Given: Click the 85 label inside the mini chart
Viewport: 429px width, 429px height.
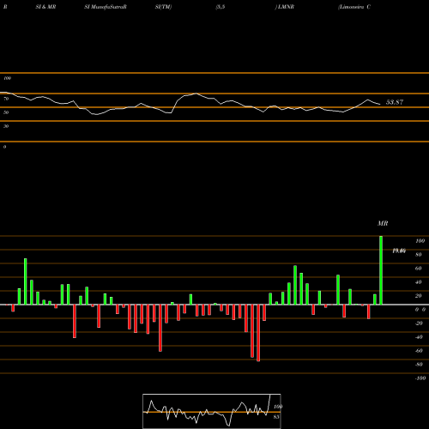Looking at the screenshot, I should tap(276, 417).
